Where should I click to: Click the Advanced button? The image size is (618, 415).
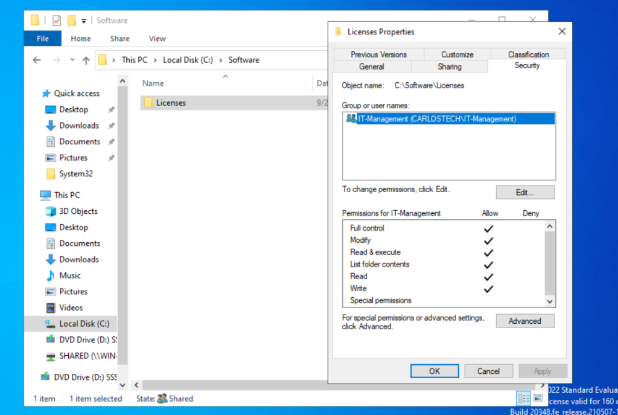524,321
